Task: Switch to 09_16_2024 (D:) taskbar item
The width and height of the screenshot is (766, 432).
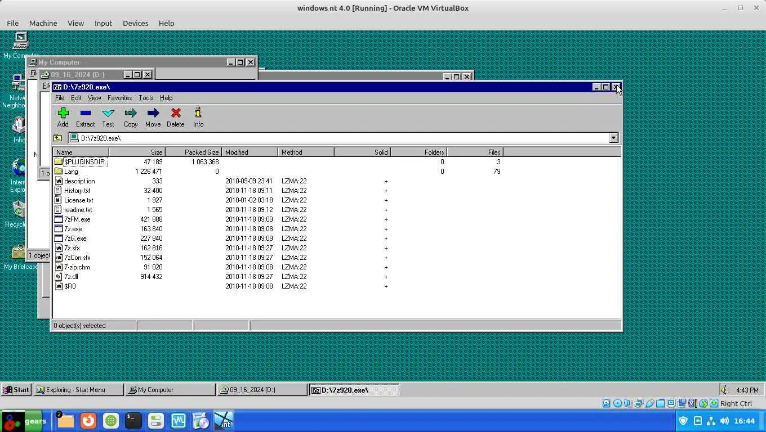Action: tap(262, 390)
